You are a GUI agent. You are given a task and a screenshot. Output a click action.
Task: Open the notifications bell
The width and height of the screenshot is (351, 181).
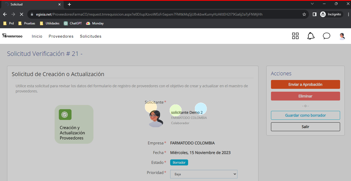311,36
